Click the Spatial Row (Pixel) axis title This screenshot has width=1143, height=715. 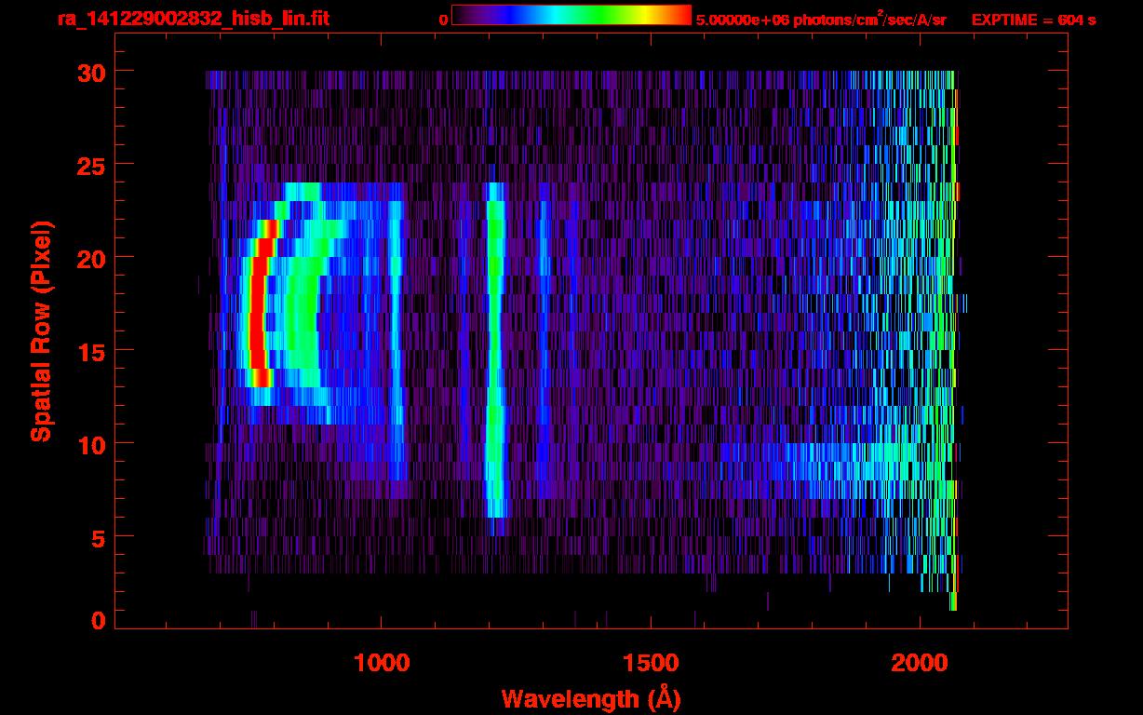(41, 331)
